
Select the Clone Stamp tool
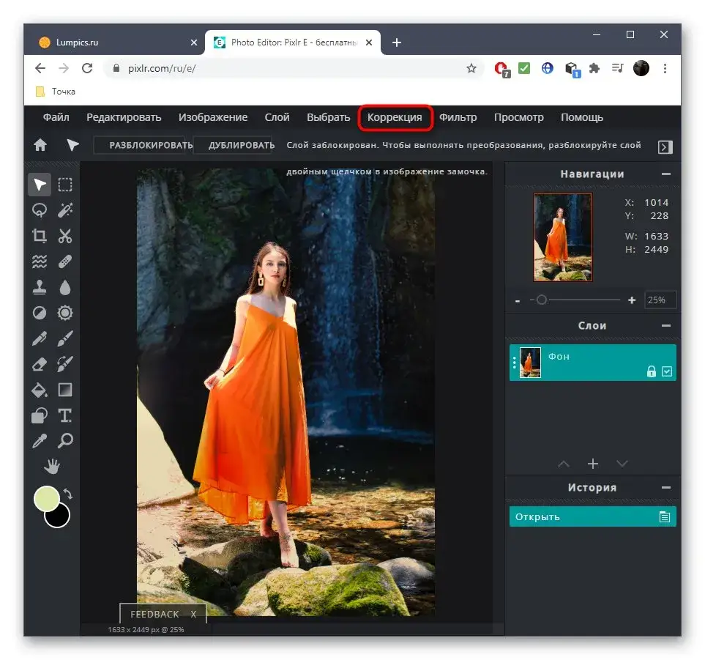coord(40,287)
